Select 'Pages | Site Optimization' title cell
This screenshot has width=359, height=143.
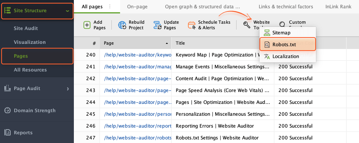click(223, 102)
